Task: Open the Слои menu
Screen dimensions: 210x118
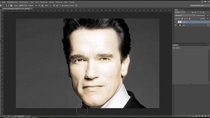Action: coord(32,2)
